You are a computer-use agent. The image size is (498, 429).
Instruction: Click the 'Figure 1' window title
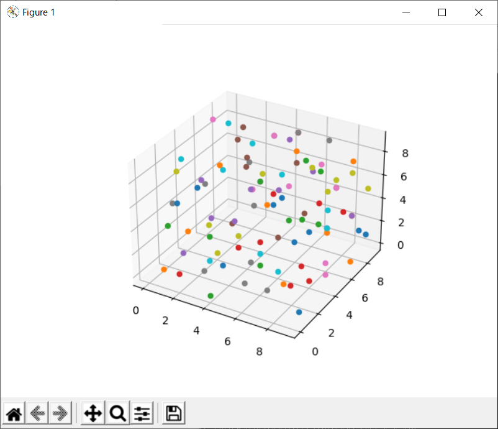(38, 12)
